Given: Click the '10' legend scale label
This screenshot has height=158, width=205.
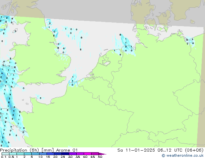Looking at the screenshot, I should (x=40, y=157).
